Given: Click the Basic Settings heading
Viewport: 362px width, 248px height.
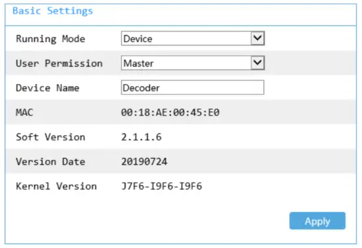Looking at the screenshot, I should click(x=53, y=11).
